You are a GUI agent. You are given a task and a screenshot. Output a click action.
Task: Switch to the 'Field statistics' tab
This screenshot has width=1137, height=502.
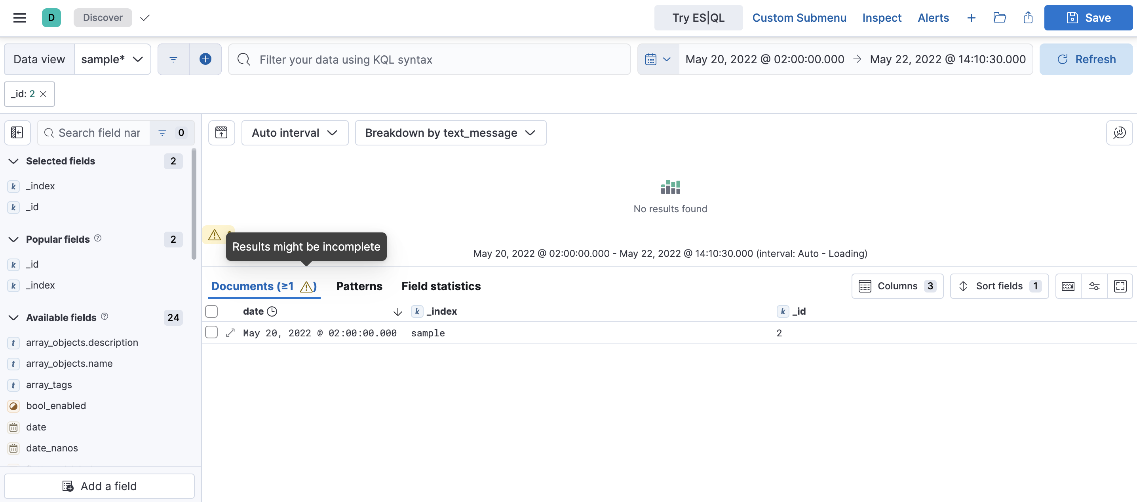tap(441, 285)
